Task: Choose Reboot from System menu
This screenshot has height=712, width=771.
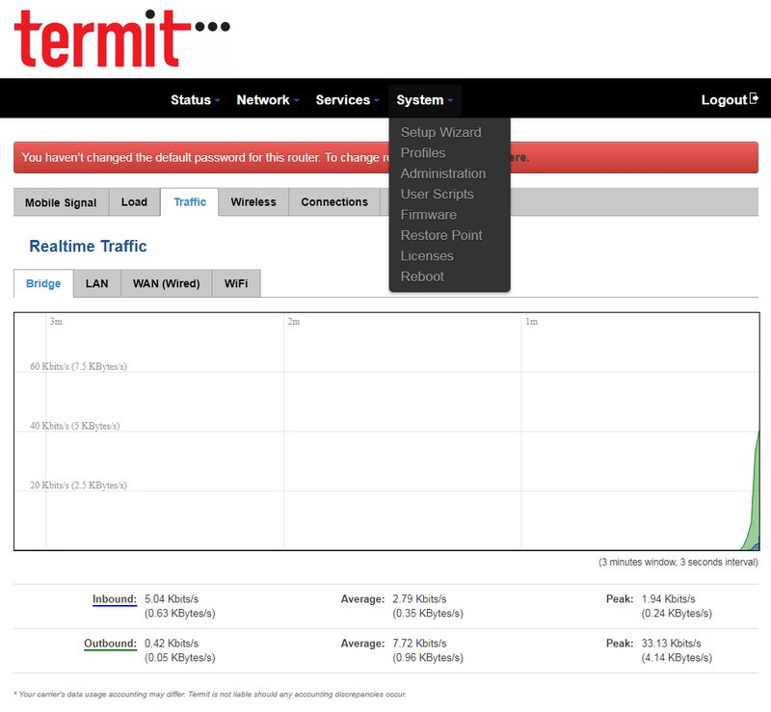Action: (x=422, y=277)
